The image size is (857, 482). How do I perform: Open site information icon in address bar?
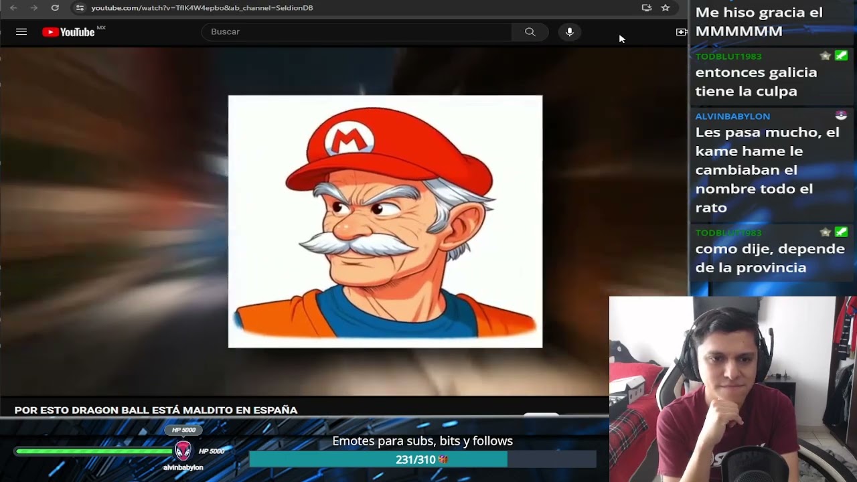pyautogui.click(x=80, y=8)
